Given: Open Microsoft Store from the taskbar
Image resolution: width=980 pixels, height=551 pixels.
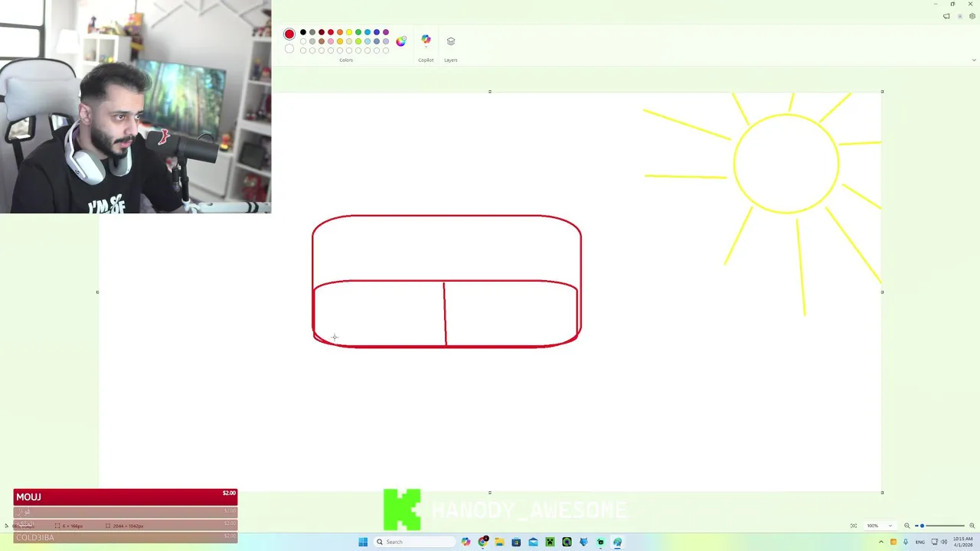Looking at the screenshot, I should [x=516, y=542].
